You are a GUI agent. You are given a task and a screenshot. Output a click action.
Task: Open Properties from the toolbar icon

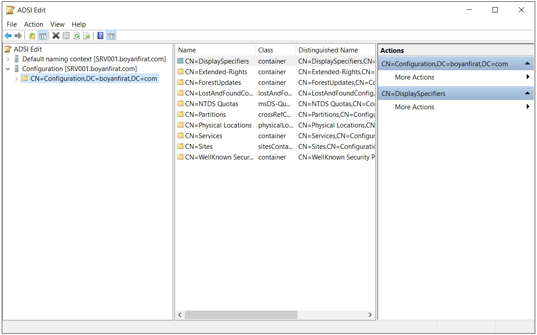66,36
